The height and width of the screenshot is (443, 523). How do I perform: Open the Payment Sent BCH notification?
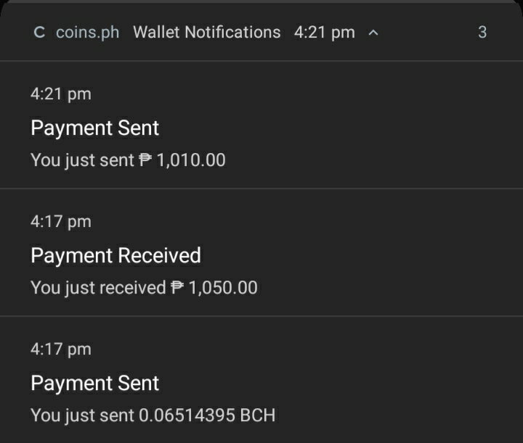[261, 379]
